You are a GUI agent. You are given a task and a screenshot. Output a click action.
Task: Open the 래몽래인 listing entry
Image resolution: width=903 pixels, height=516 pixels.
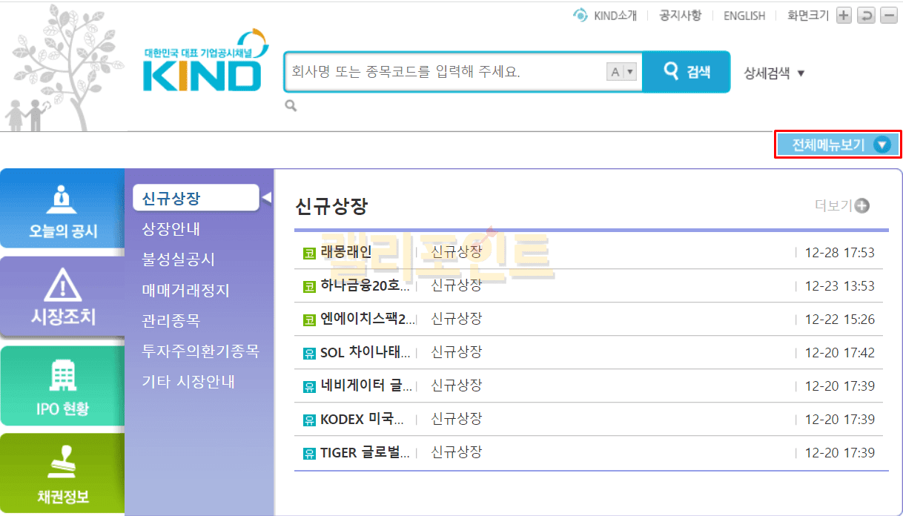pyautogui.click(x=346, y=252)
